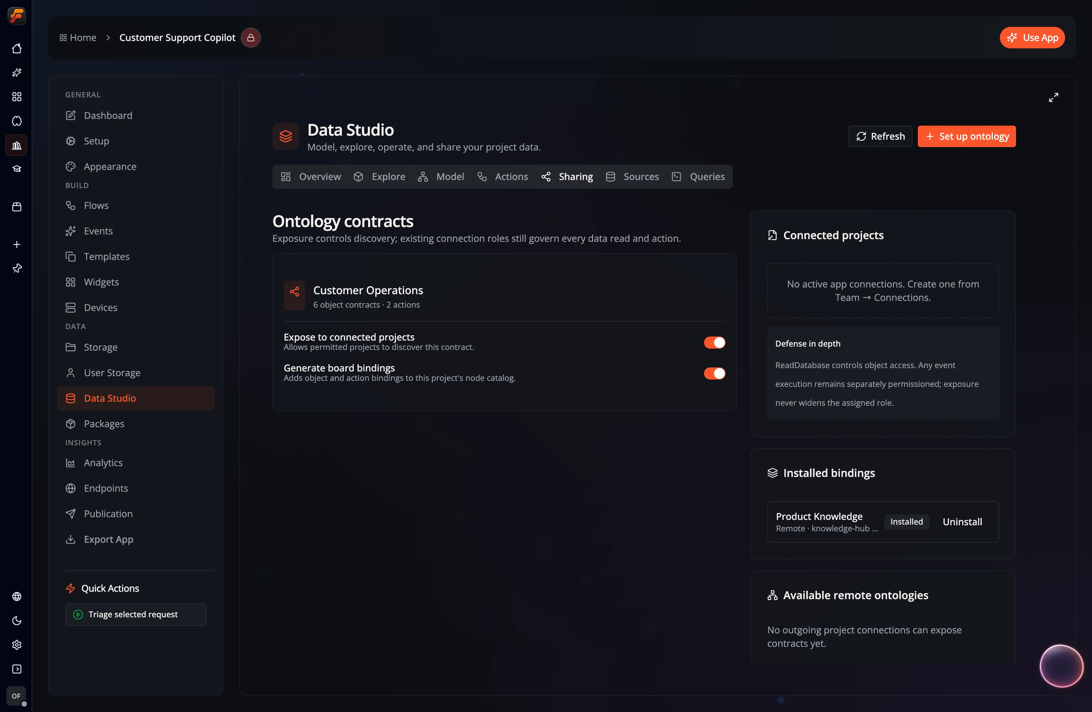This screenshot has width=1092, height=712.
Task: Click the plus icon in the left rail
Action: 16,244
